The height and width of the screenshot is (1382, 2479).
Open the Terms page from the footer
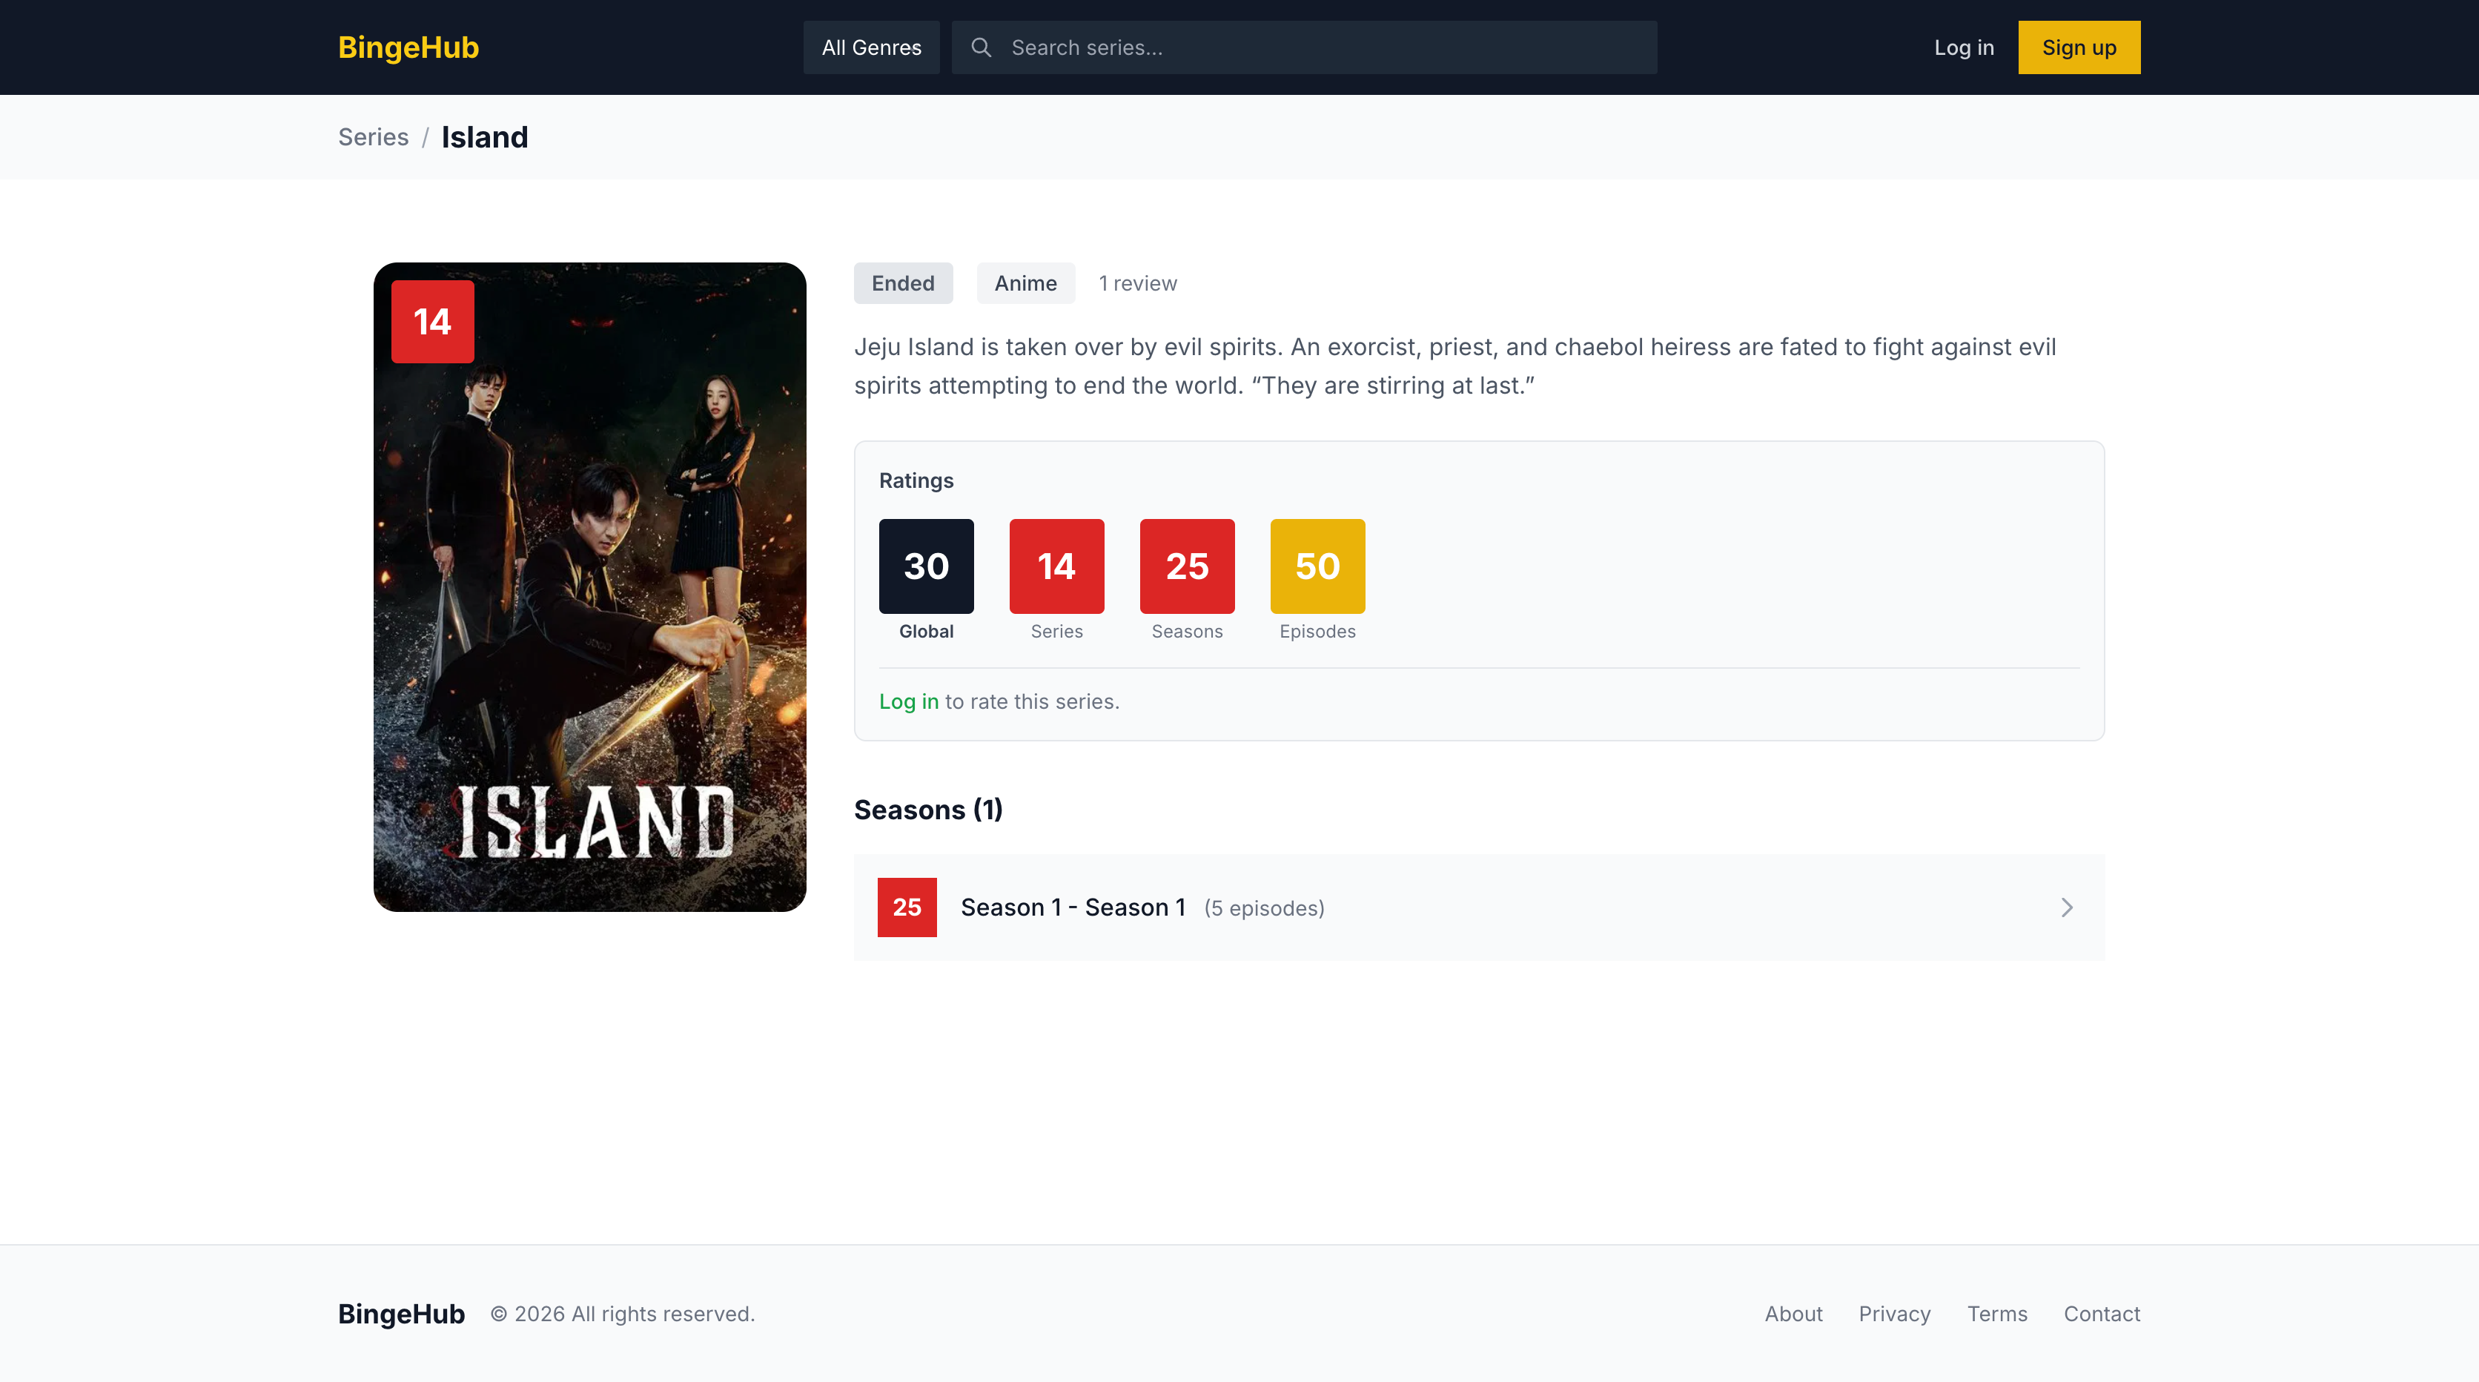(x=1997, y=1314)
